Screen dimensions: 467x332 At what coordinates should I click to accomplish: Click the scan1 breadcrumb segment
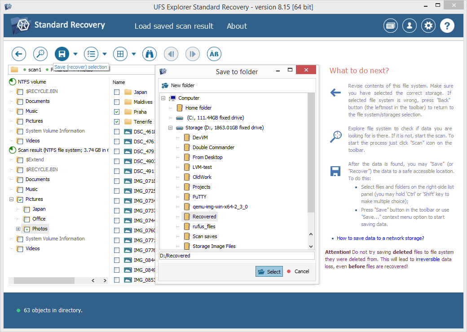pos(35,70)
